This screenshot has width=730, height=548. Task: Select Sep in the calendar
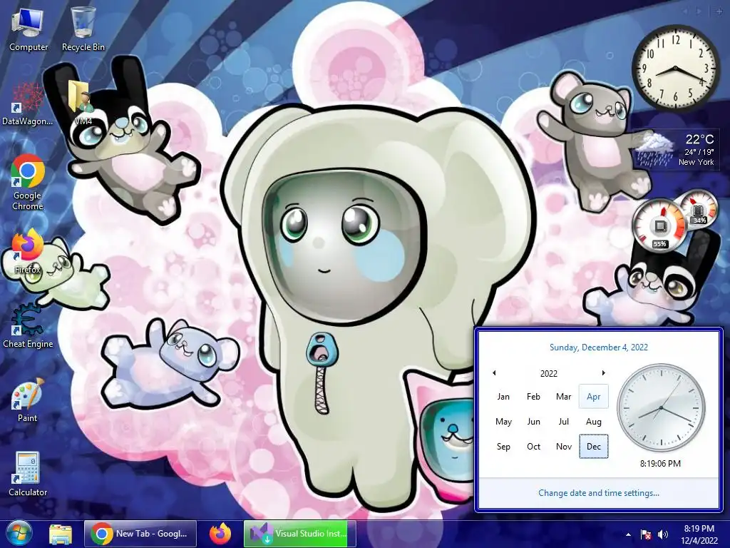click(x=503, y=447)
